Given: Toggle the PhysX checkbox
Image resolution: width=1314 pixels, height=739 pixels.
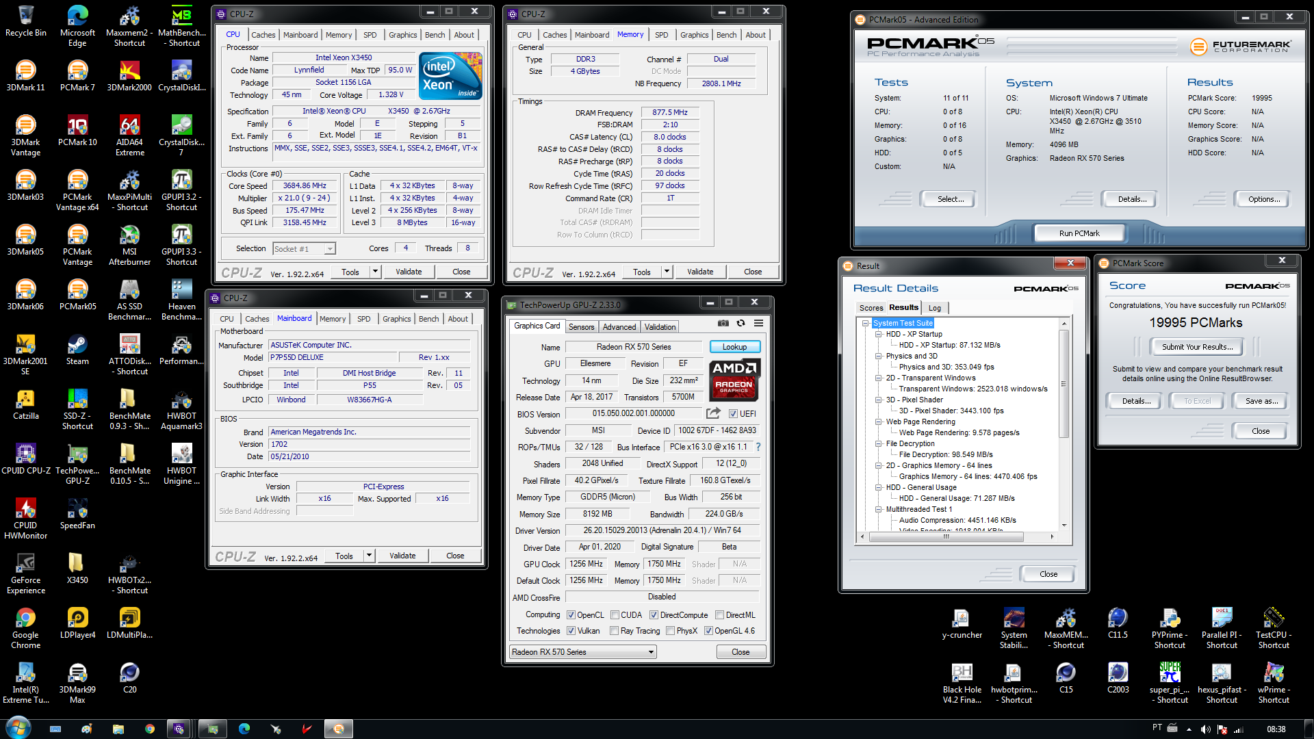Looking at the screenshot, I should tap(670, 631).
